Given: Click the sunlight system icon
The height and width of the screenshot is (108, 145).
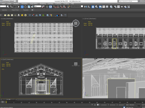Looking at the screenshot, I should [x=22, y=15].
